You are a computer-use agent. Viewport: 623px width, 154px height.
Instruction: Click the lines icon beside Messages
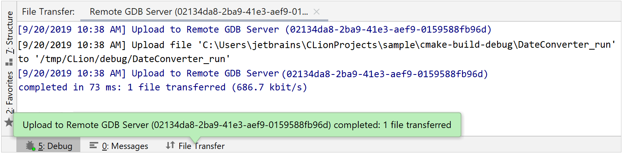94,145
